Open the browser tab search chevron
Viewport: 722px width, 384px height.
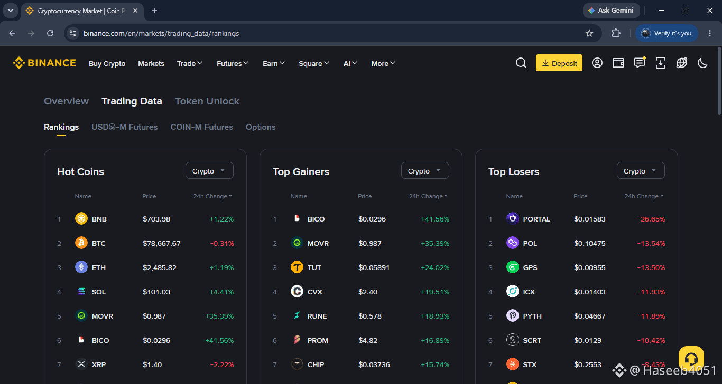[11, 11]
